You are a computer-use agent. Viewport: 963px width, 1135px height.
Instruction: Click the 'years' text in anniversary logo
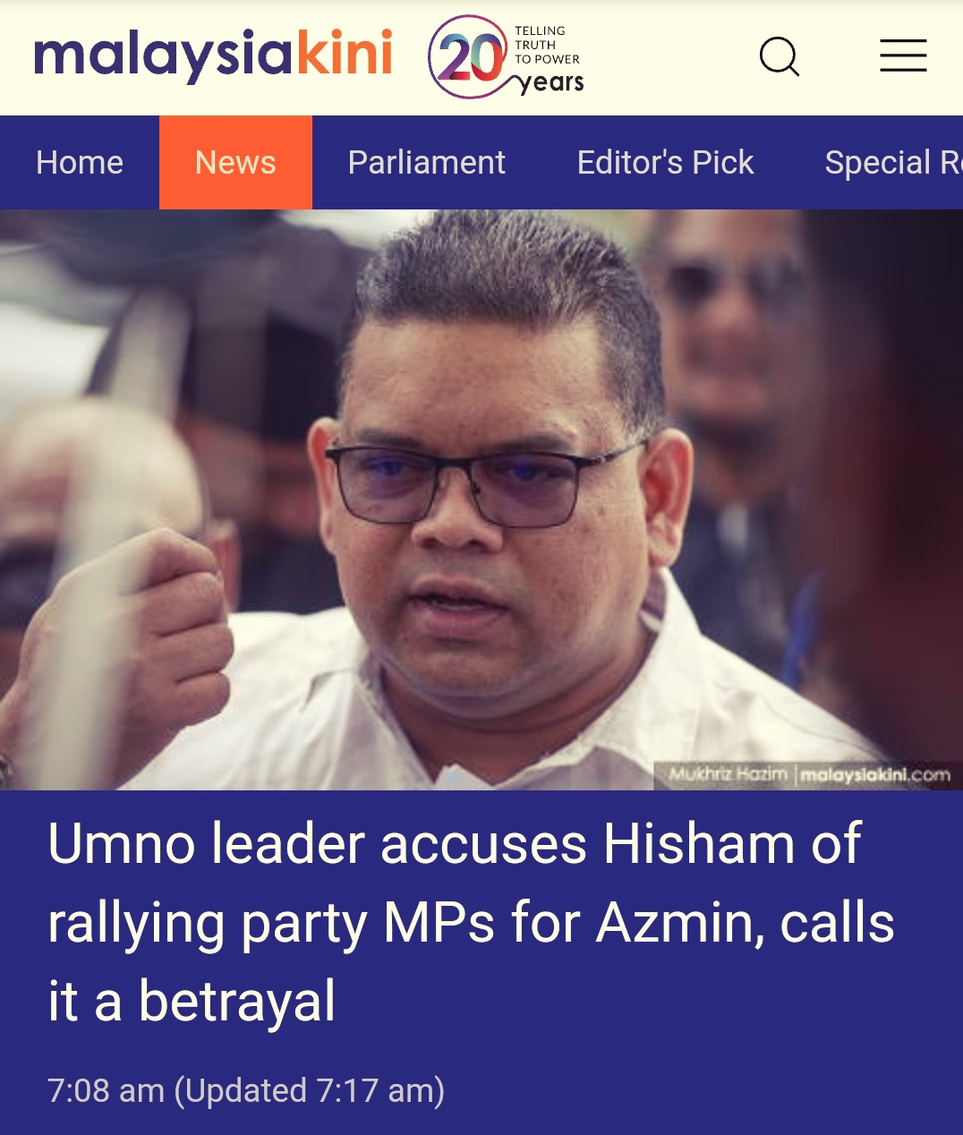(552, 83)
